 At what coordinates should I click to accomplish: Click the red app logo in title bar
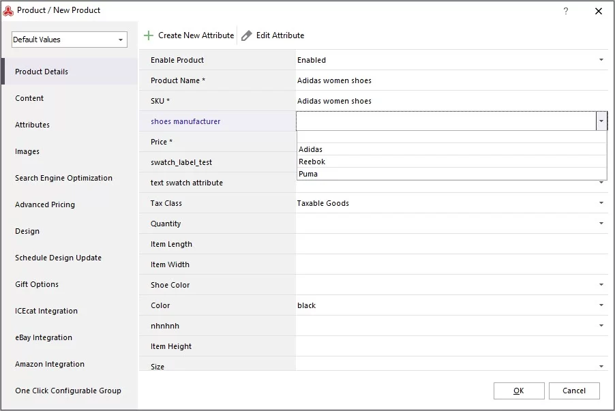(x=8, y=11)
